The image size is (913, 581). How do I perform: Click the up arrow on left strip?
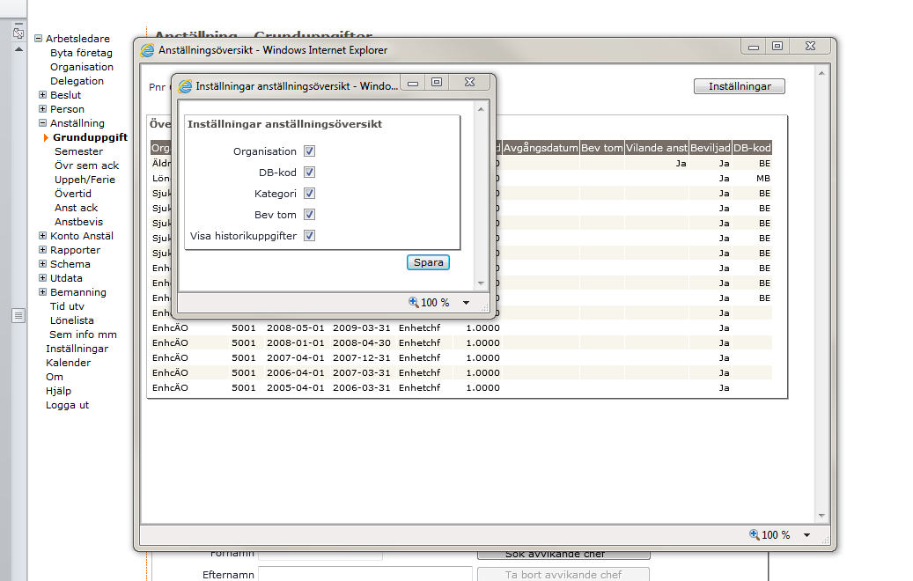(18, 49)
